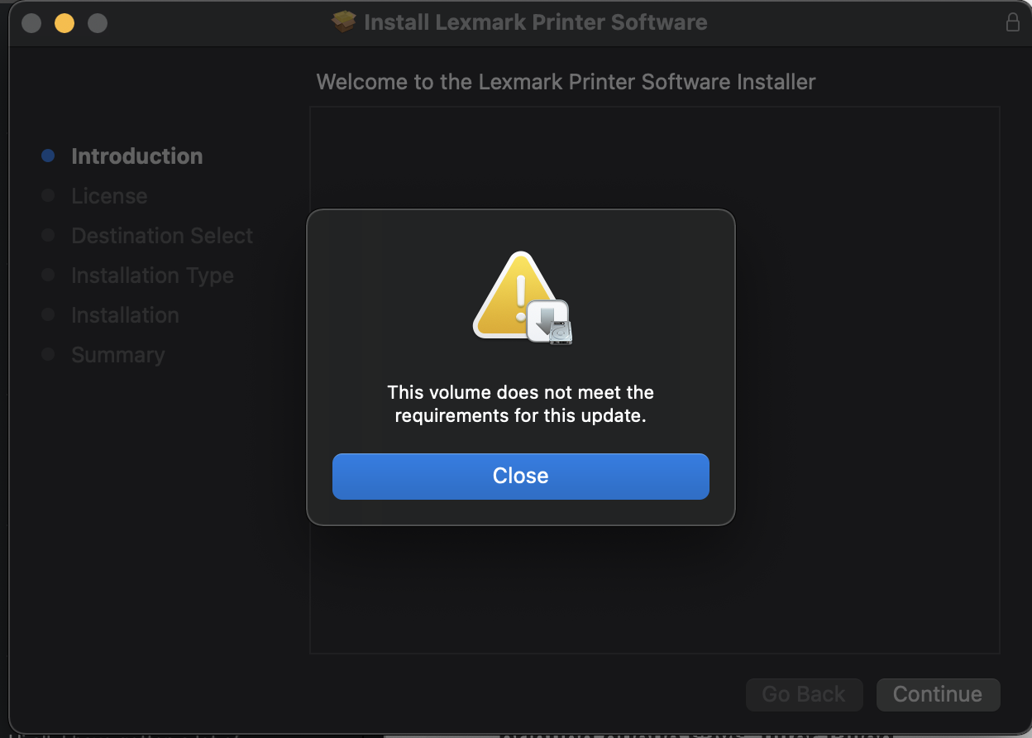
Task: Click the Install Lexmark Printer Software window title
Action: 536,22
